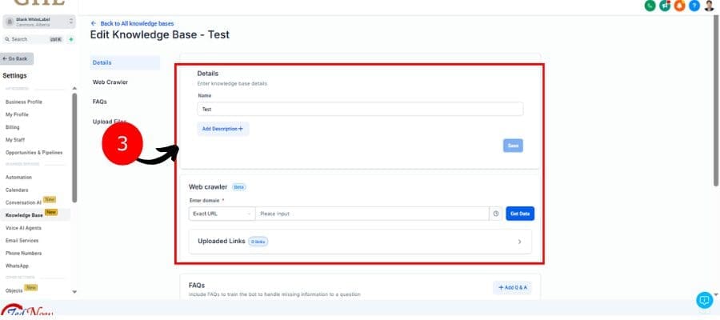Open My Staff settings
Image resolution: width=720 pixels, height=320 pixels.
(15, 139)
